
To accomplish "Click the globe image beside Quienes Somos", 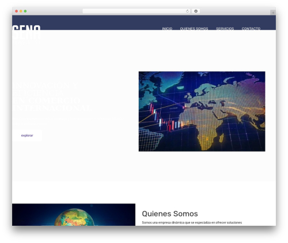I will pyautogui.click(x=74, y=215).
